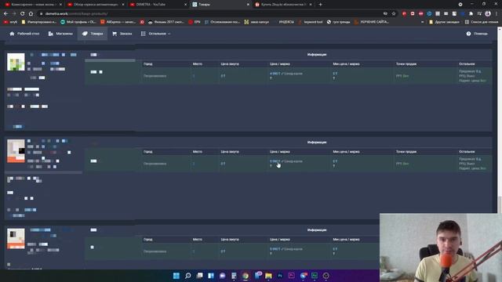Close the Товары browser tab
Viewport: 502px width, 282px height.
(248, 5)
